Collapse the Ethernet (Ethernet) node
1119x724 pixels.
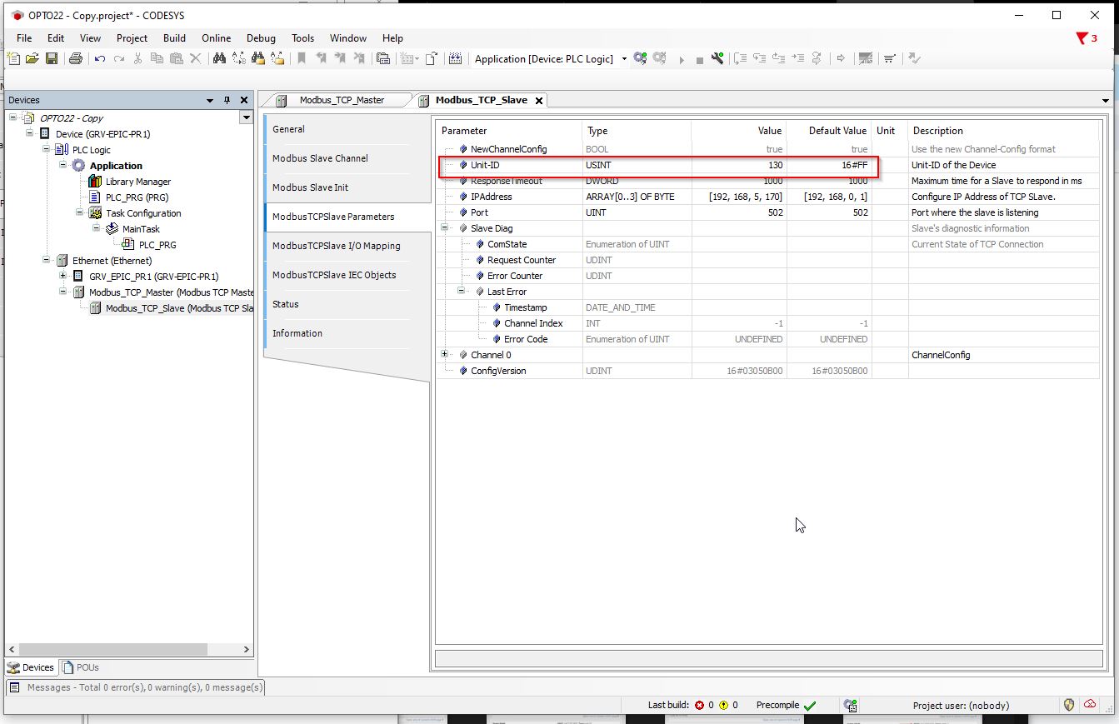coord(47,260)
